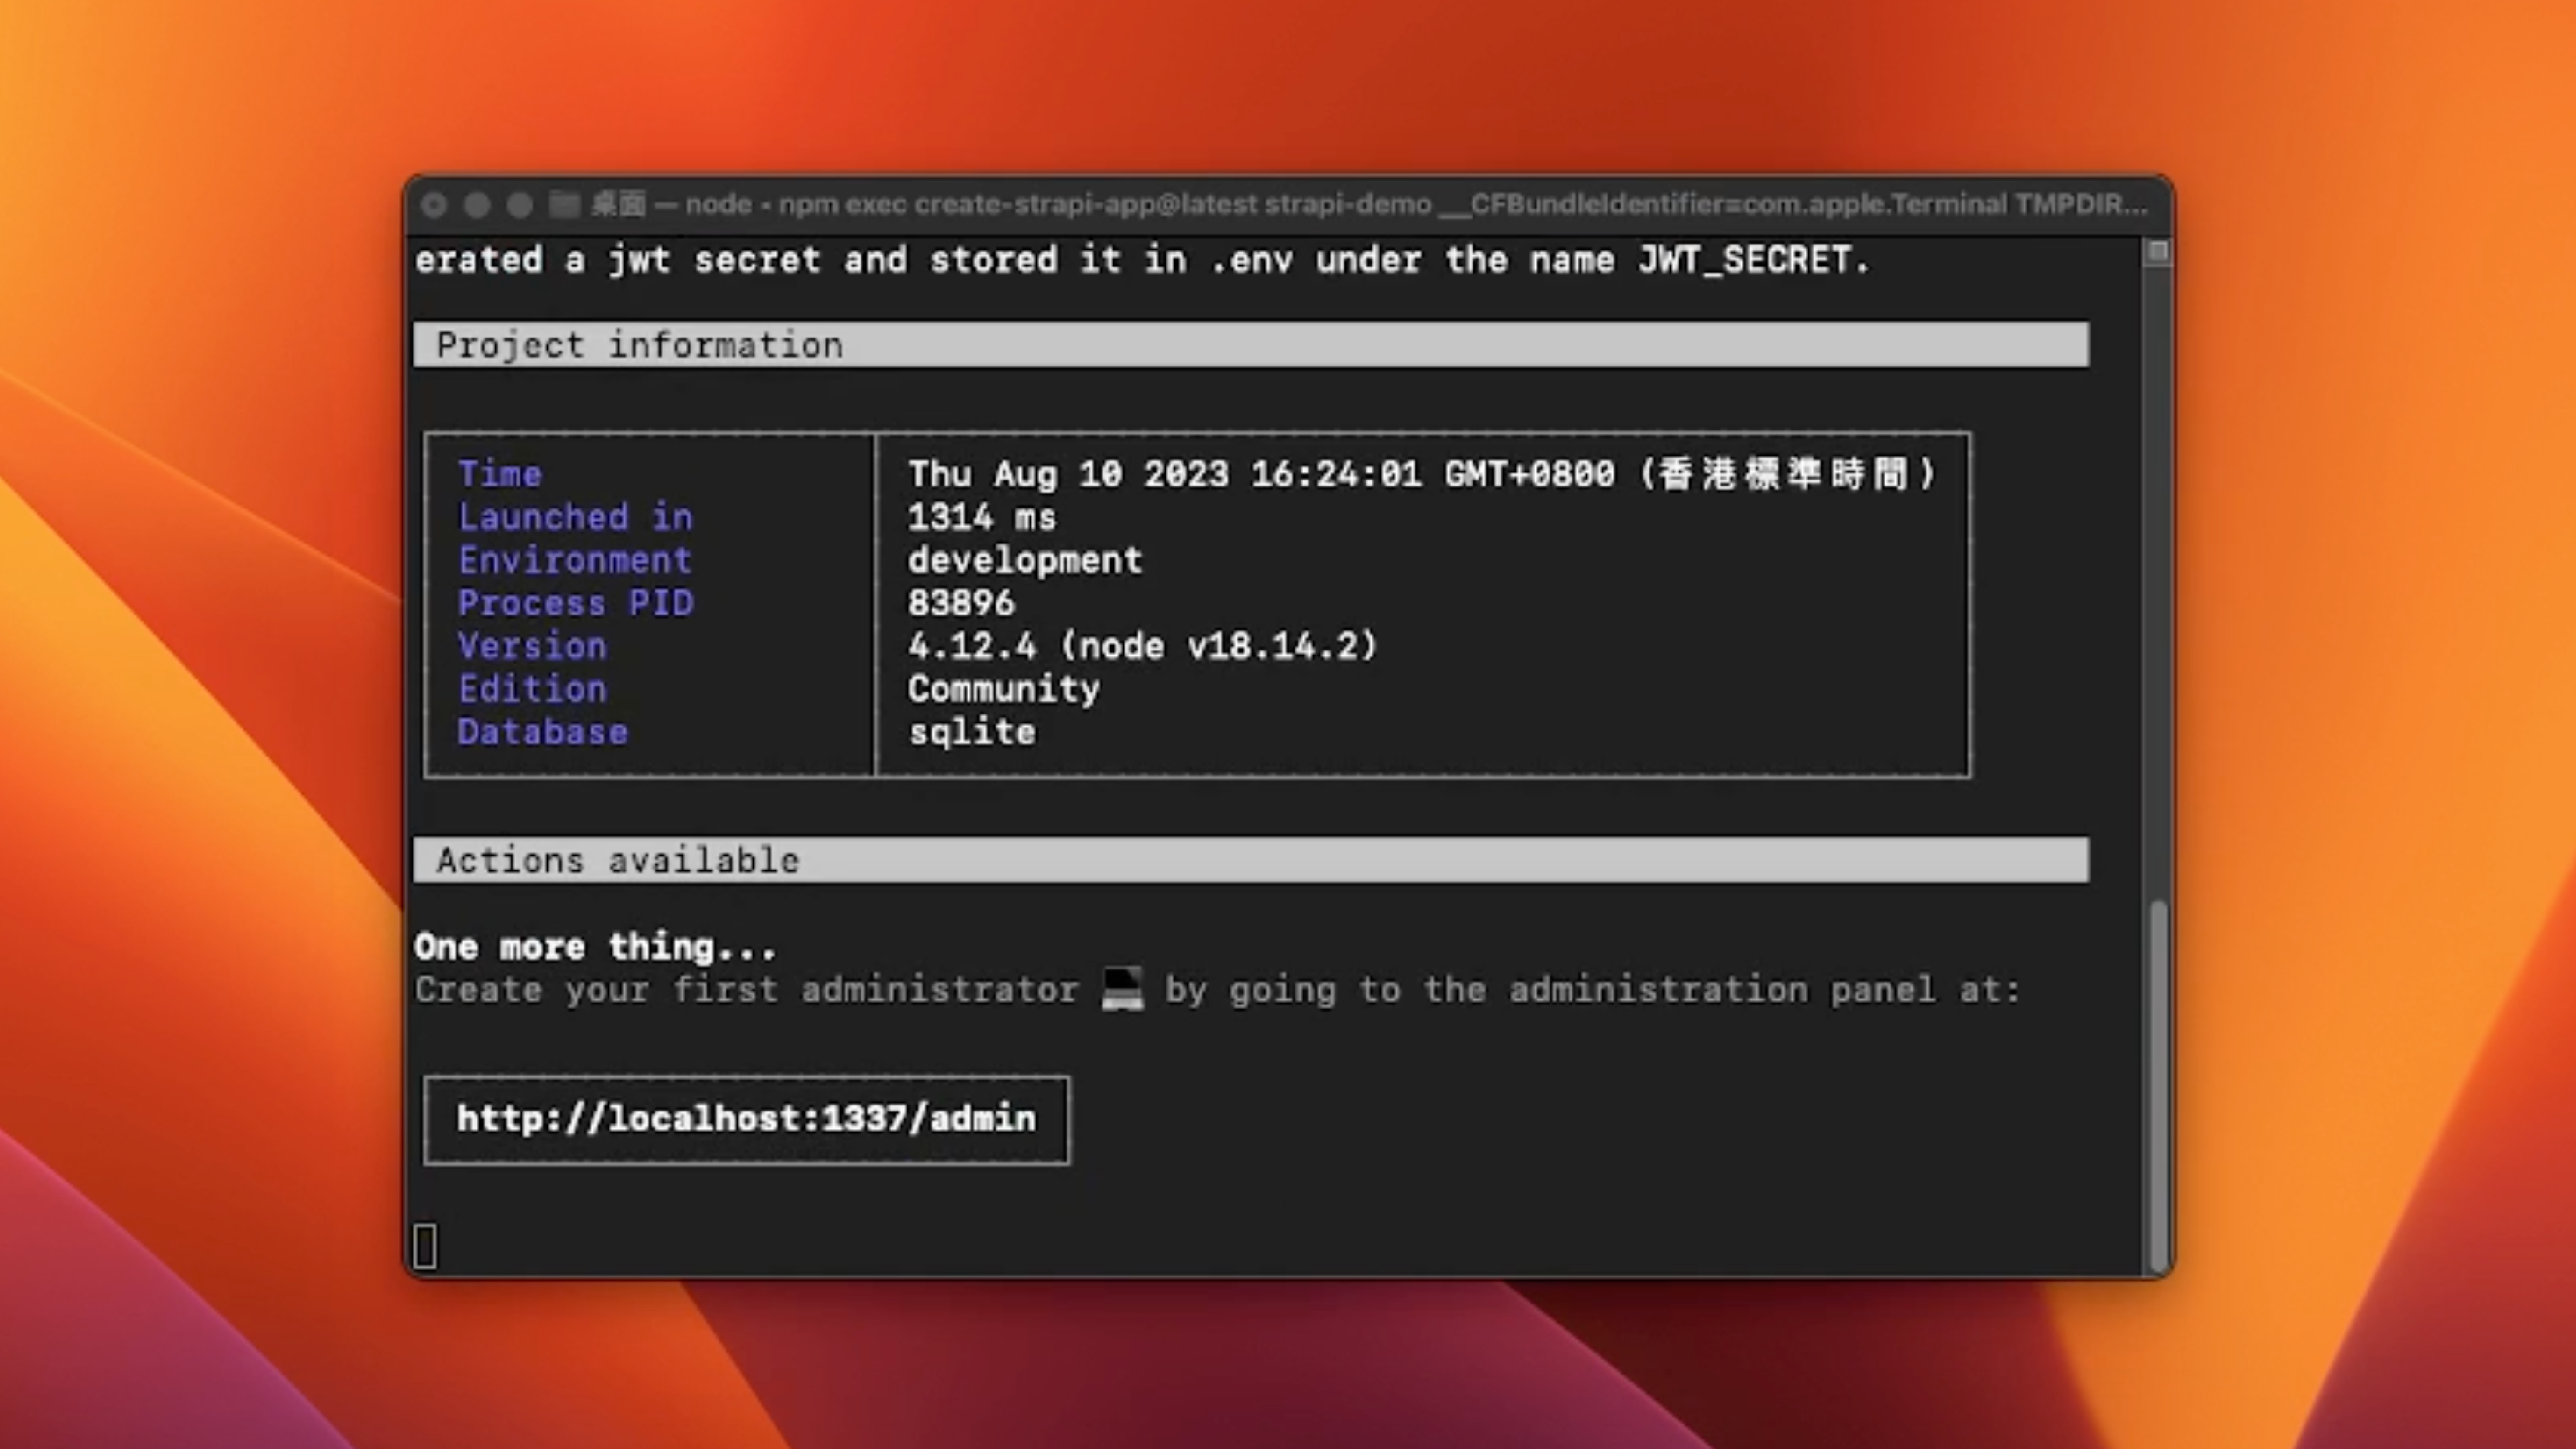Image resolution: width=2576 pixels, height=1449 pixels.
Task: Click the green zoom traffic light
Action: point(519,204)
